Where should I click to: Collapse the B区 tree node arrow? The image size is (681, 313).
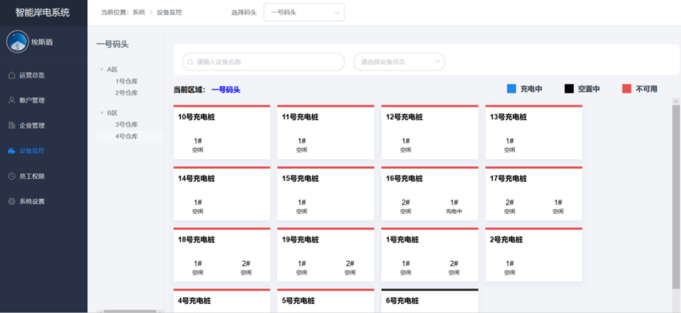click(x=102, y=113)
